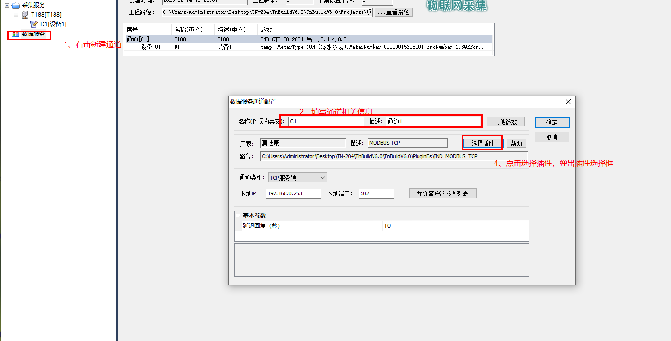Click 确定 to confirm channel config
Screen dimensions: 671x341
(x=552, y=122)
